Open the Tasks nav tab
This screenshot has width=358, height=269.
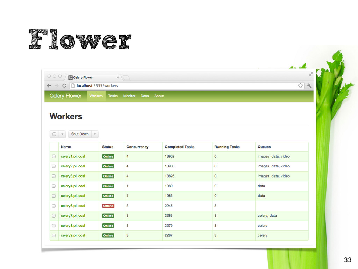coord(113,96)
